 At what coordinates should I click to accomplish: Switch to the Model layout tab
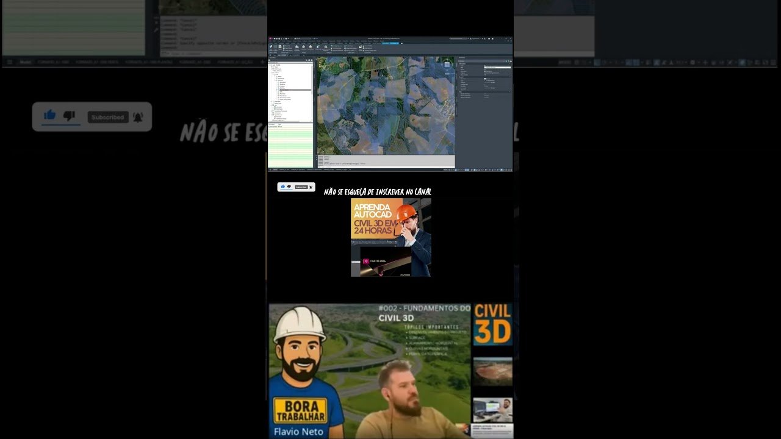point(275,170)
